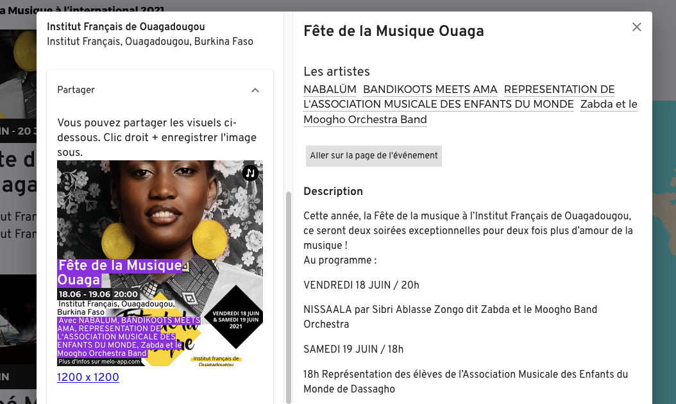
Task: Collapse the Partager section chevron
Action: pyautogui.click(x=255, y=90)
